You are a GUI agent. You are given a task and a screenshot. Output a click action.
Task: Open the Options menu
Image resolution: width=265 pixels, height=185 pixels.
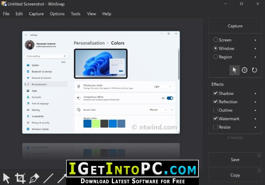point(57,14)
